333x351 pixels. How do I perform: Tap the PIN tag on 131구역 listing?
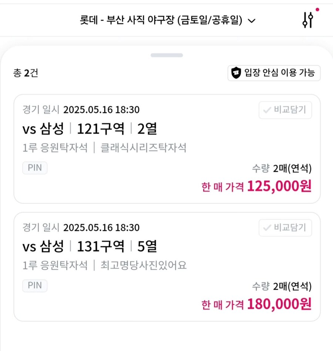coord(35,285)
